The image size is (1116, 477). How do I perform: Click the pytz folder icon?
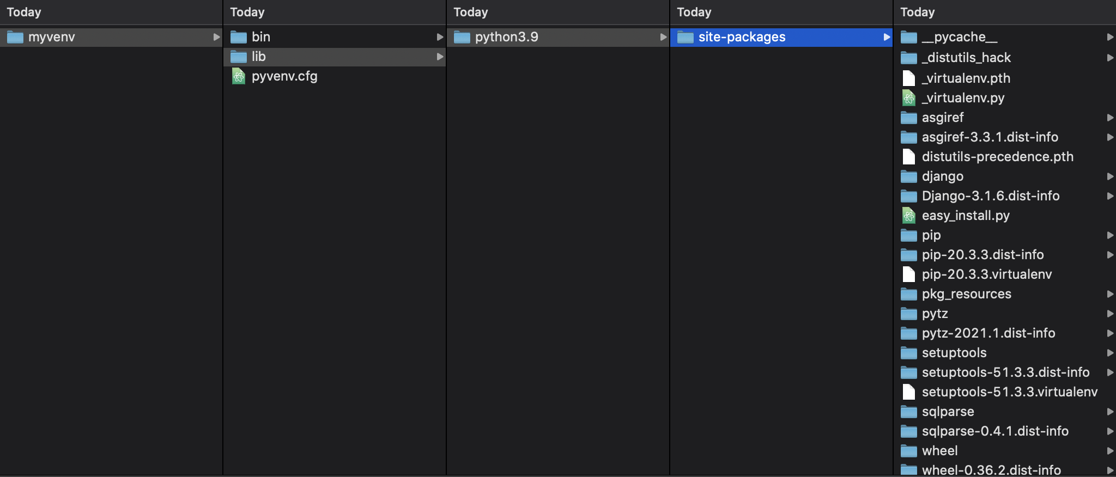coord(909,314)
